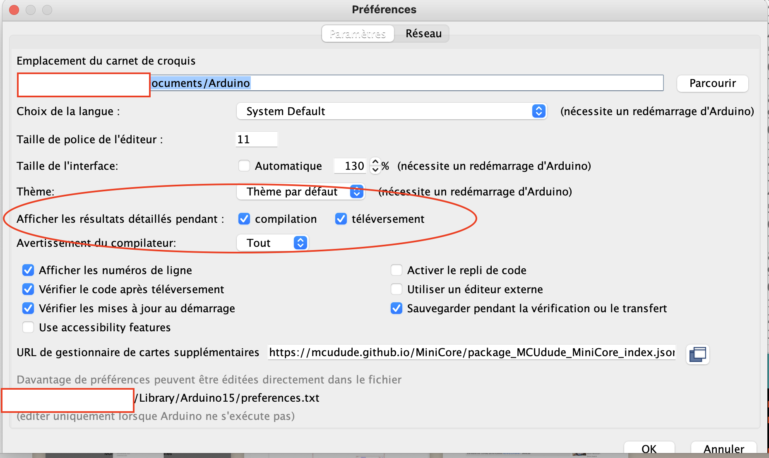The width and height of the screenshot is (769, 458).
Task: Select the Paramètres tab
Action: tap(358, 34)
